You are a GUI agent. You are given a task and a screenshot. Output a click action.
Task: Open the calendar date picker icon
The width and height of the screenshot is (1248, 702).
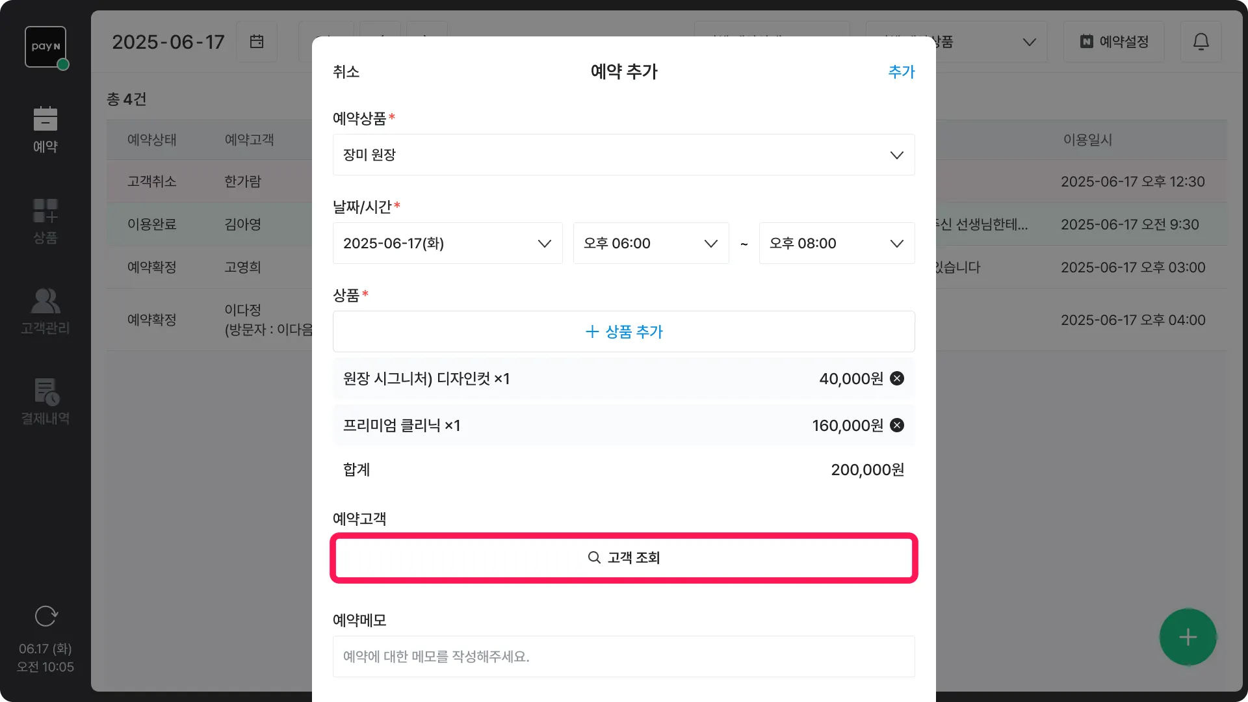tap(257, 42)
